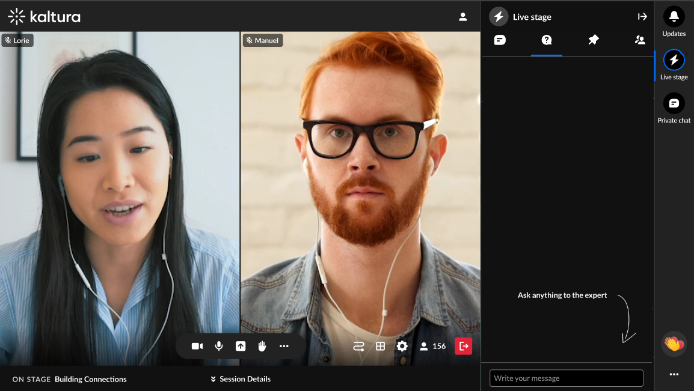Send a clapping hands reaction
Screen dimensions: 694x391
674,344
